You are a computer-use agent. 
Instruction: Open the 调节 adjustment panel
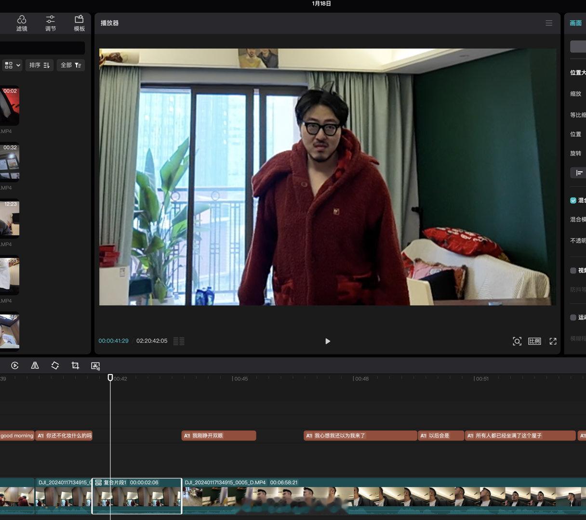[51, 23]
